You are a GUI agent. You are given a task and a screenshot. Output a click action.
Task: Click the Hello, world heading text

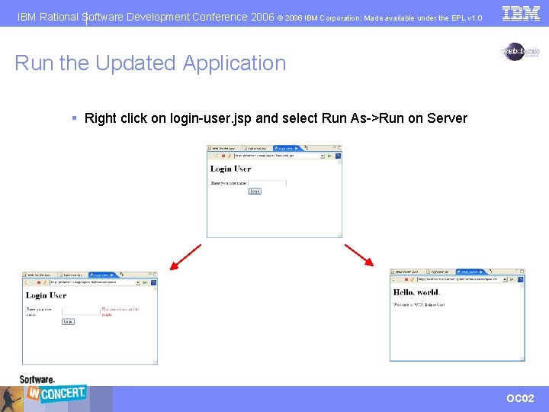[x=416, y=292]
